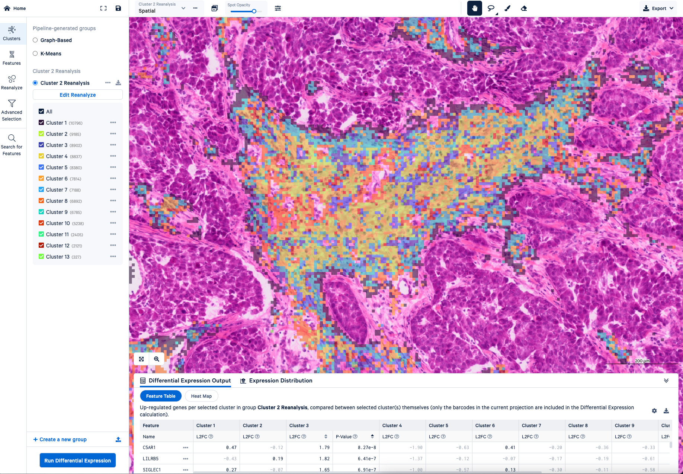683x474 pixels.
Task: Select the eraser deselection tool
Action: [x=524, y=8]
